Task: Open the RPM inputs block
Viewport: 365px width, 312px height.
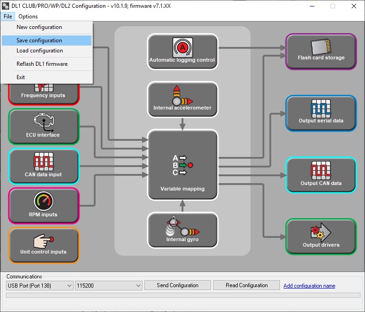Action: click(44, 205)
